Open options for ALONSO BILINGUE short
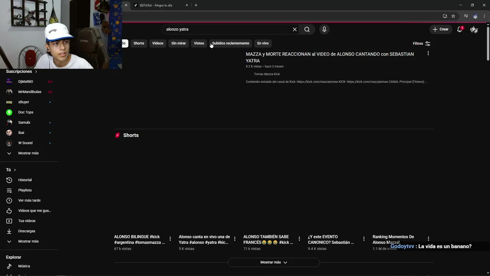This screenshot has width=490, height=276. pos(170,239)
